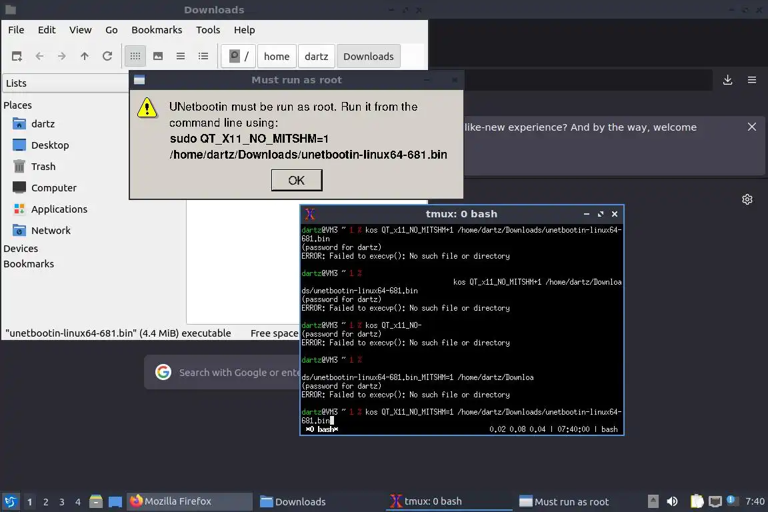
Task: Collapse the Places section in the sidebar
Action: 17,105
